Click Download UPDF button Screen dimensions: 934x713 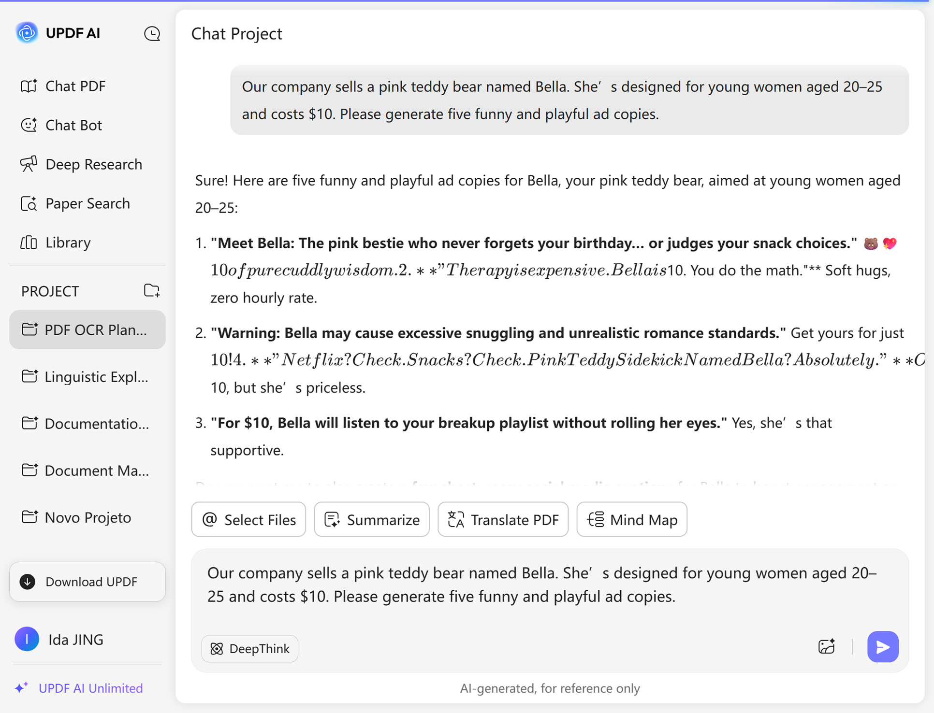point(88,582)
